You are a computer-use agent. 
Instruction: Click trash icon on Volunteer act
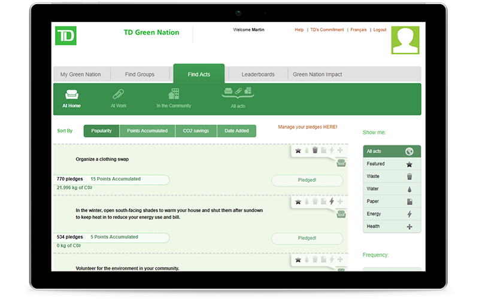(315, 260)
